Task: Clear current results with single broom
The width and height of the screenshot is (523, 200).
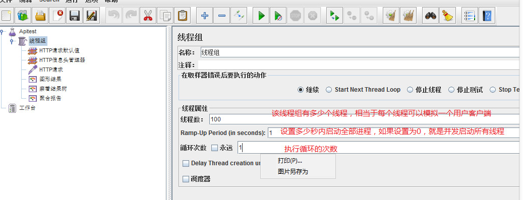Action: pyautogui.click(x=391, y=16)
